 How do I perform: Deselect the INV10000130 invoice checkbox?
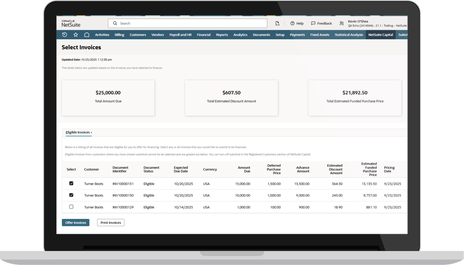71,195
